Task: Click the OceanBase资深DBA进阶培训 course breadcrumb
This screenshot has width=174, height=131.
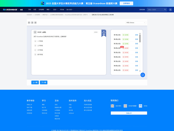Action: click(69, 15)
